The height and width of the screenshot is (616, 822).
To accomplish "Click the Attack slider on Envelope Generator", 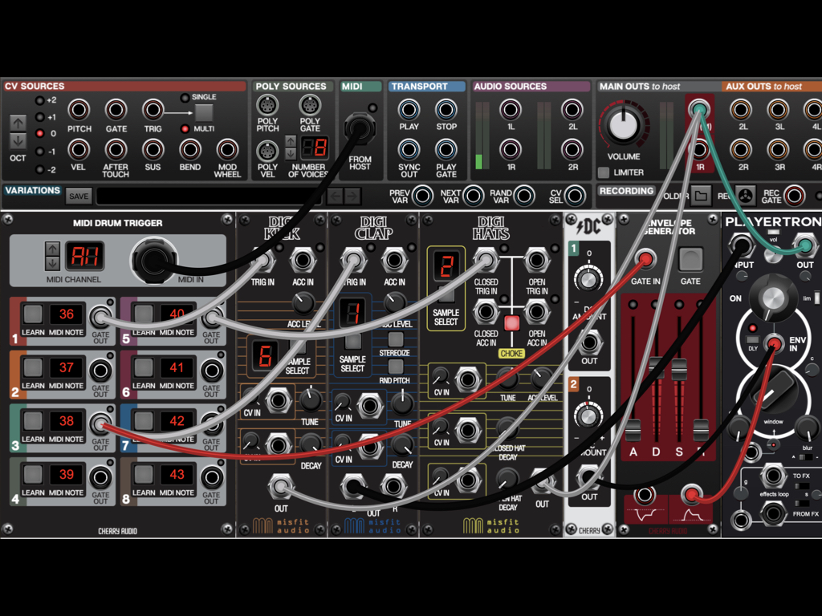I will coord(633,429).
